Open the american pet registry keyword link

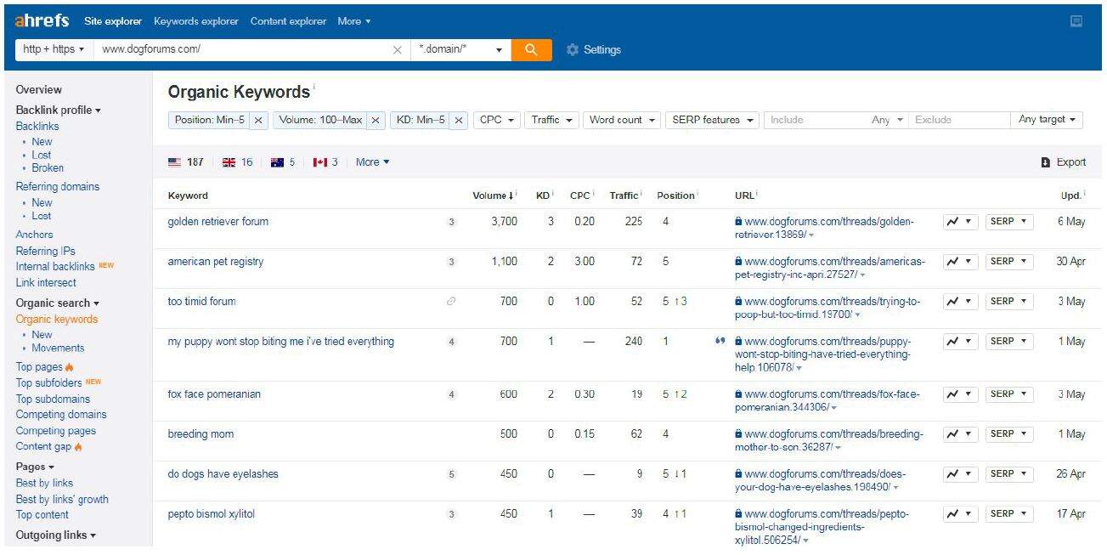[215, 262]
